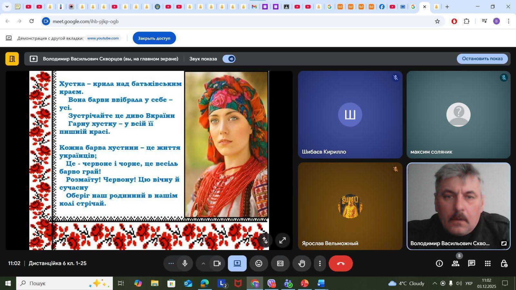Open meeting details info icon
The height and width of the screenshot is (290, 516).
tap(439, 264)
